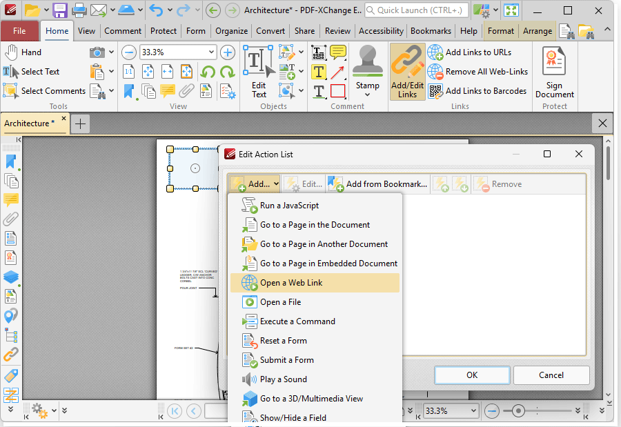Open the Layers pane in left sidebar
This screenshot has width=621, height=427.
click(11, 277)
